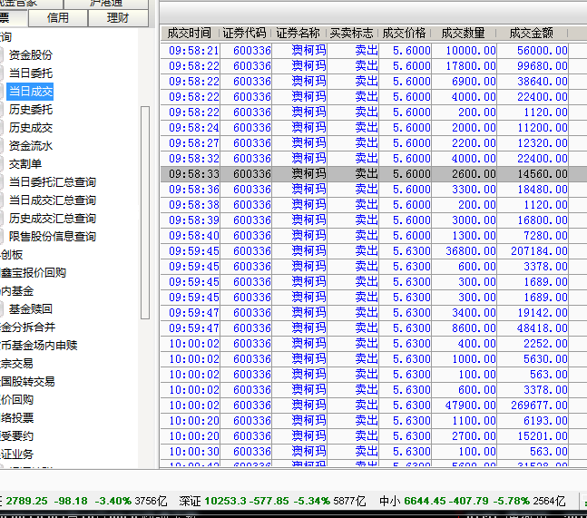Open 历史成交 query
Screen dimensions: 587x518
[31, 128]
